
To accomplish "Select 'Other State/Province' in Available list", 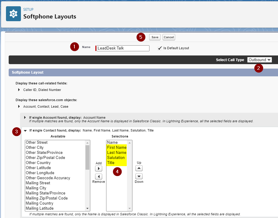I will (55, 152).
